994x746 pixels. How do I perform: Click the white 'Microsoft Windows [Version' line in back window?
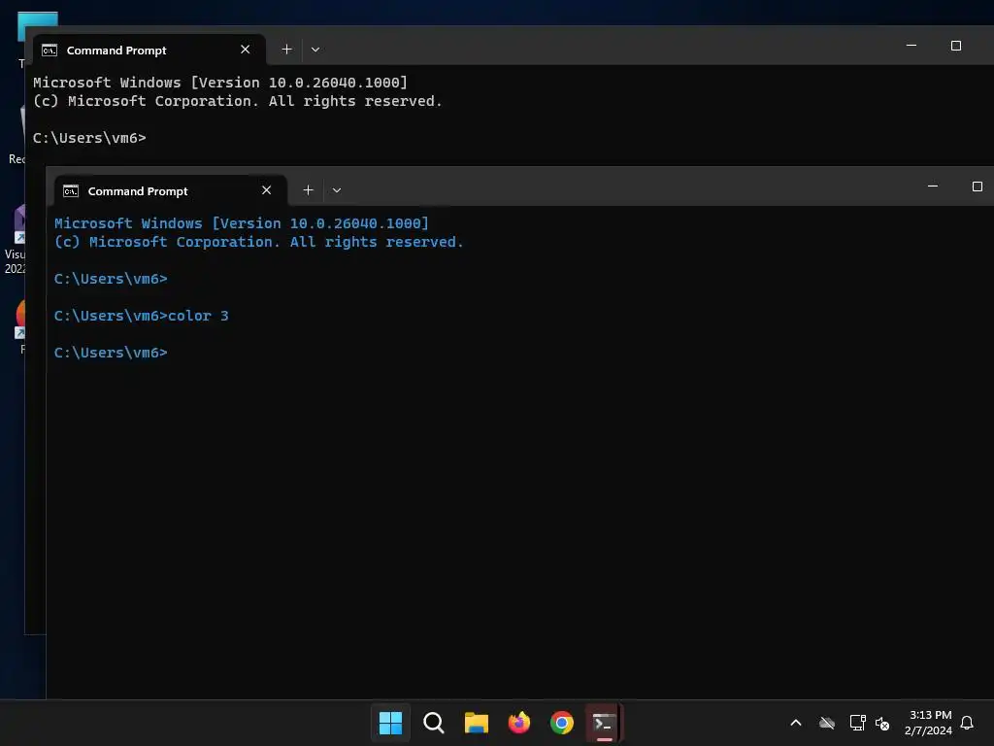(220, 83)
